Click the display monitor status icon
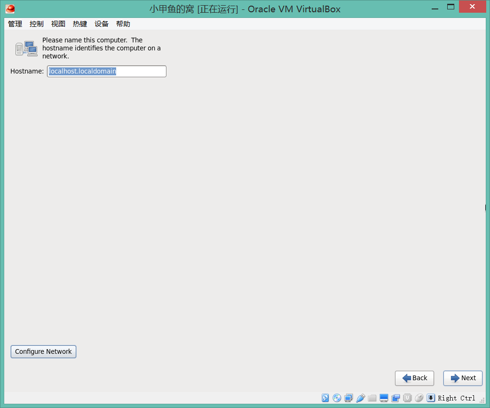The image size is (490, 408). 384,398
